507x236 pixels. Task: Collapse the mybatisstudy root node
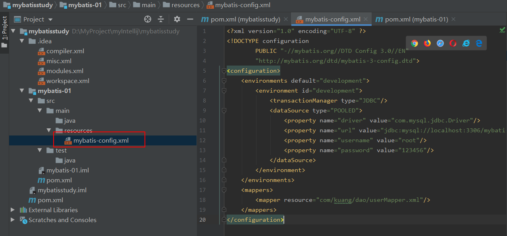click(13, 31)
